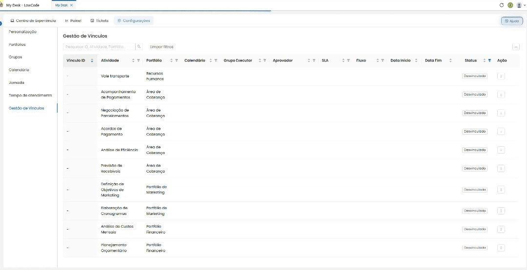Open the Fluxo column filter icon

click(x=383, y=61)
